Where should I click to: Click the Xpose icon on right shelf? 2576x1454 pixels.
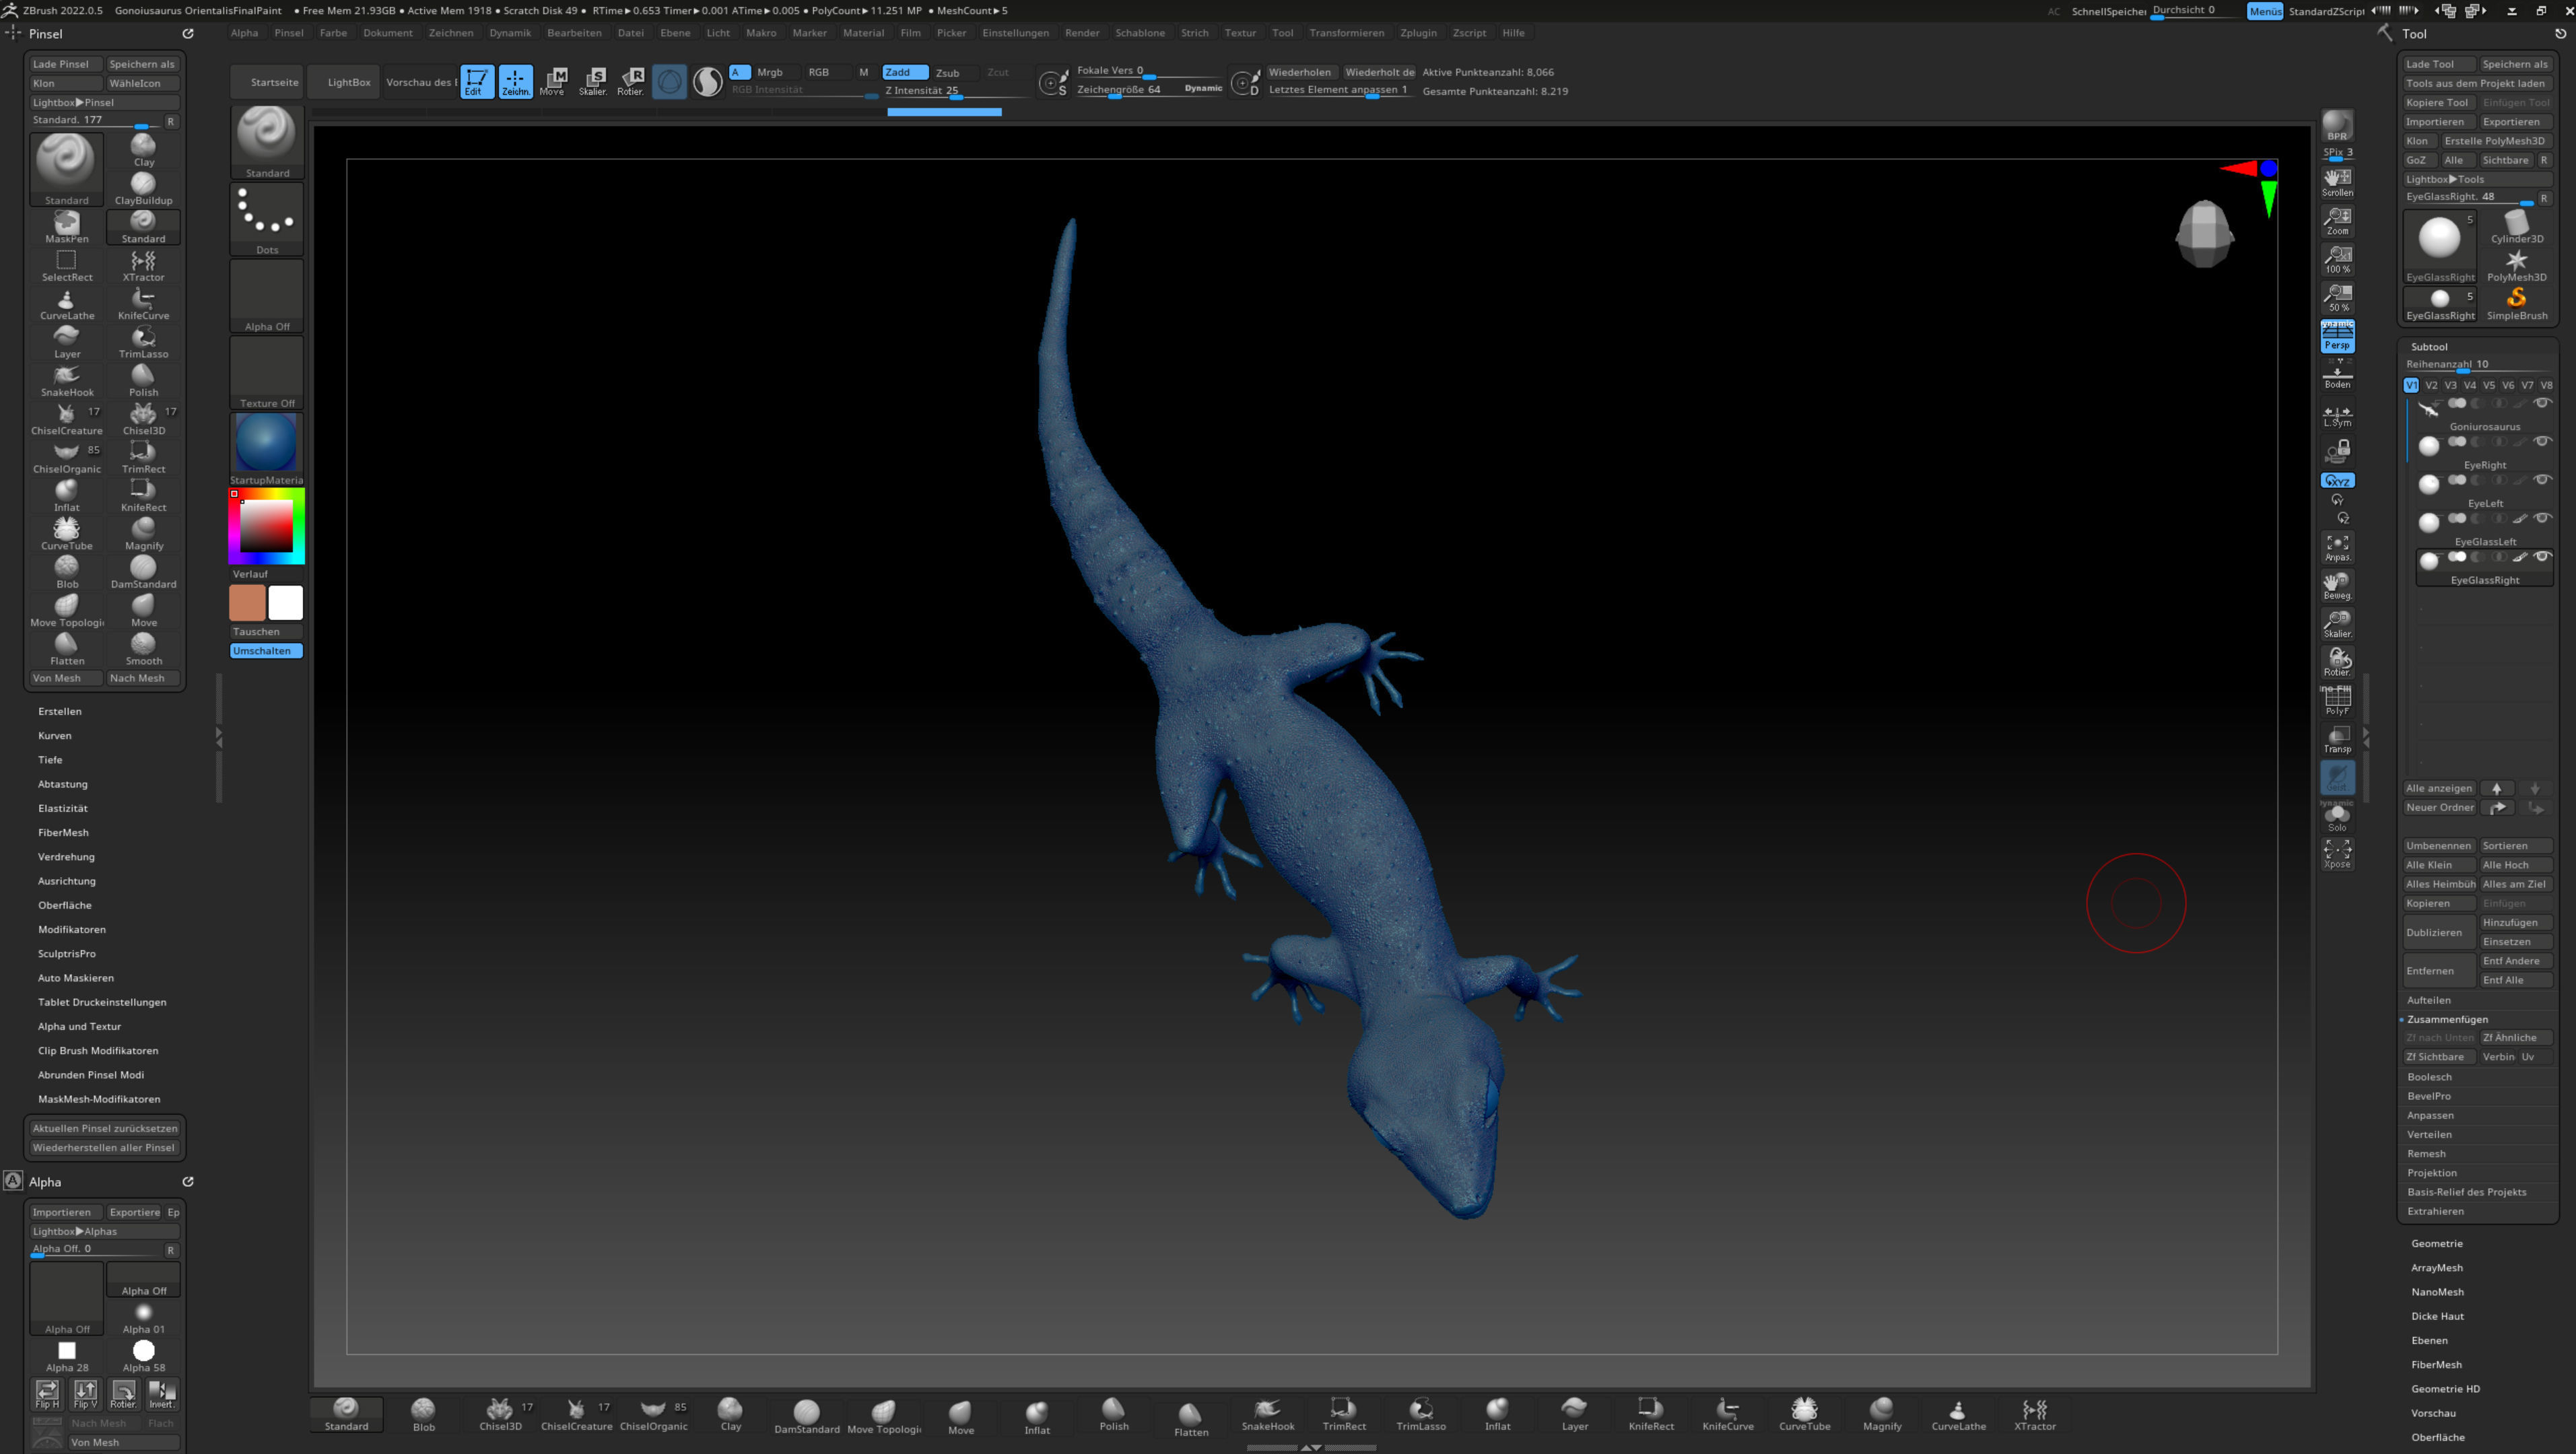click(x=2337, y=854)
